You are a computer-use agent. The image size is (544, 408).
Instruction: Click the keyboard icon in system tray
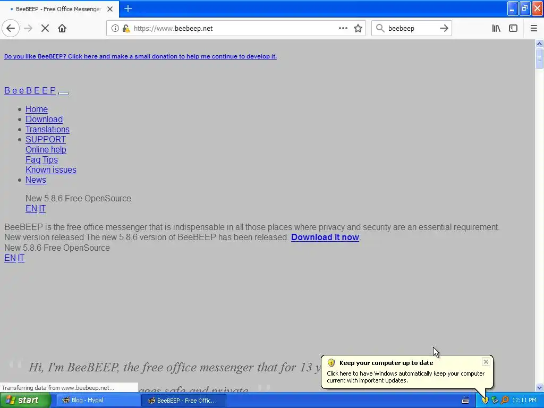click(465, 401)
